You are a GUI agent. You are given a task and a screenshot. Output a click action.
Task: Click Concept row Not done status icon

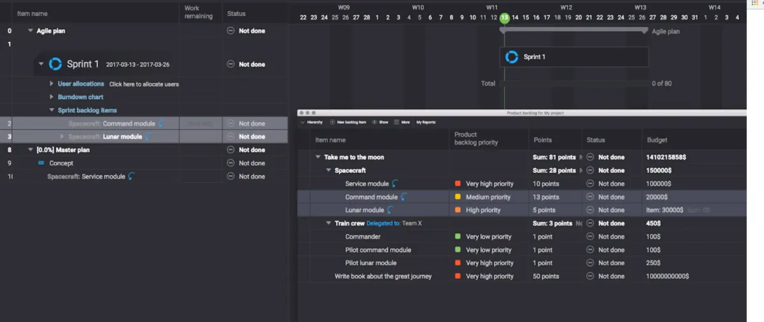(231, 163)
